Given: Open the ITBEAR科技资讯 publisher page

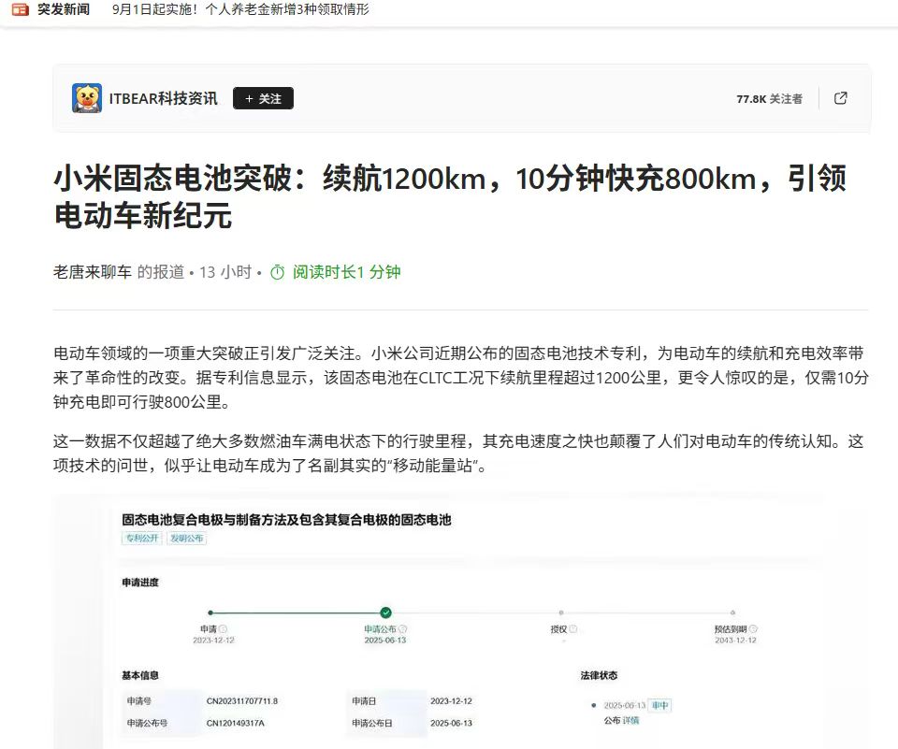Looking at the screenshot, I should (163, 98).
